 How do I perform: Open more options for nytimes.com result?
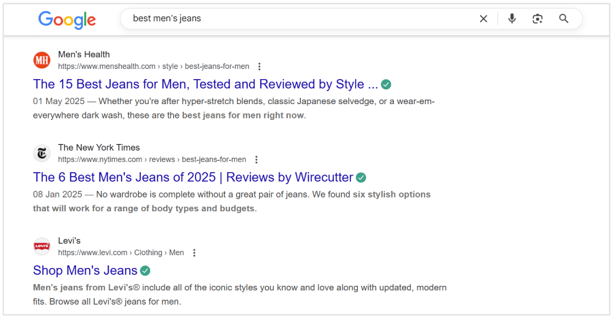(x=256, y=160)
